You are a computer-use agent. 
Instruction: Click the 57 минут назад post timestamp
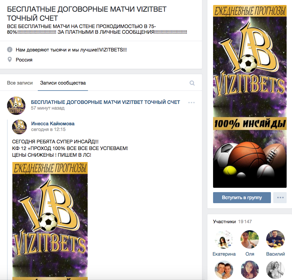click(48, 108)
